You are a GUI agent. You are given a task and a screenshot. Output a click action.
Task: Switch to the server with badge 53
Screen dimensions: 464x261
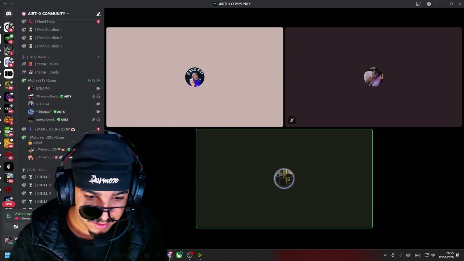pos(9,97)
